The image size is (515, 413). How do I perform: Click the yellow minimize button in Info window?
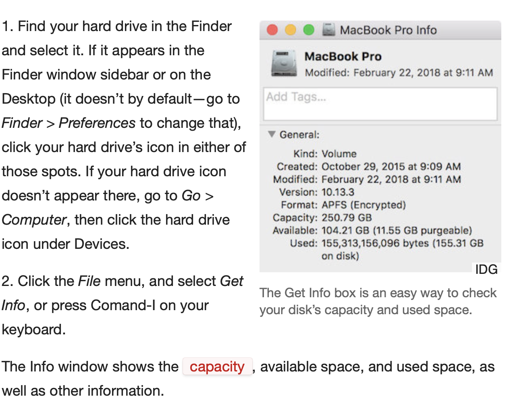(x=291, y=30)
